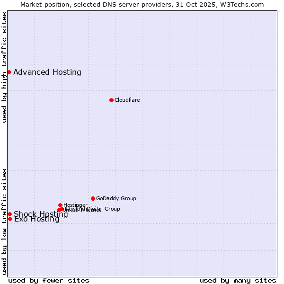Select the Cloudflare label text
Screen dimensions: 284x284
pos(127,100)
